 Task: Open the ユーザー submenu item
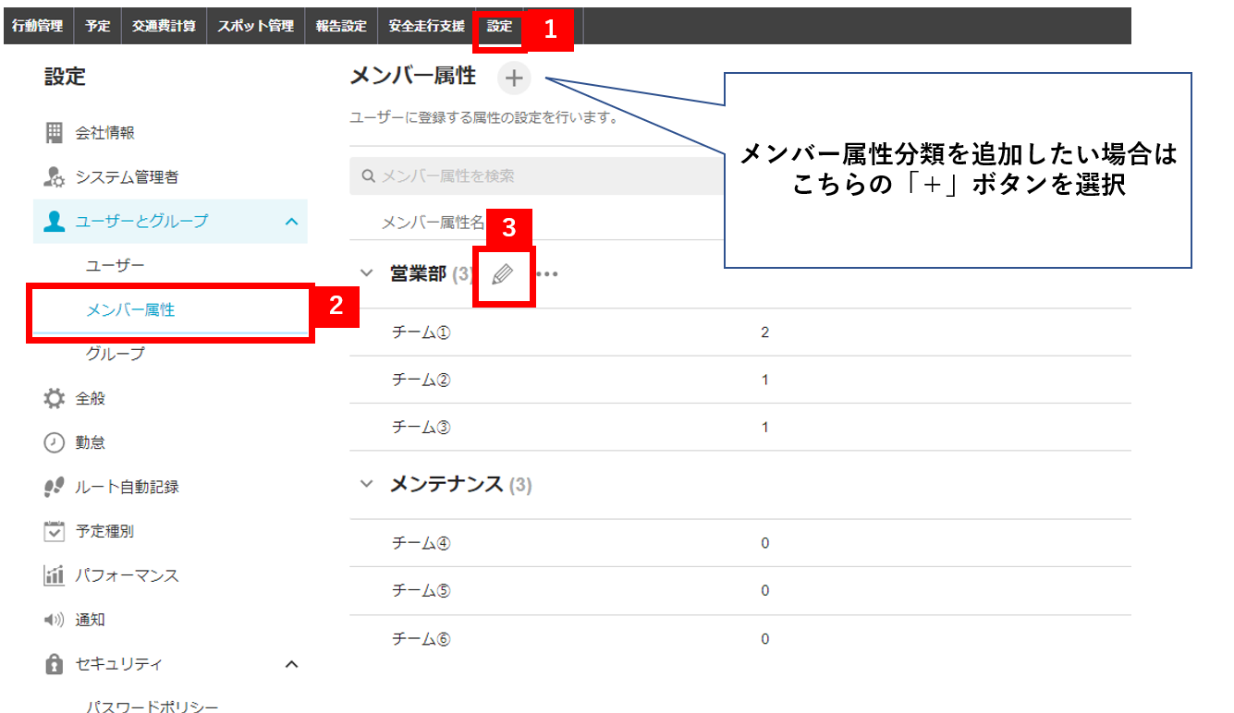[x=115, y=266]
